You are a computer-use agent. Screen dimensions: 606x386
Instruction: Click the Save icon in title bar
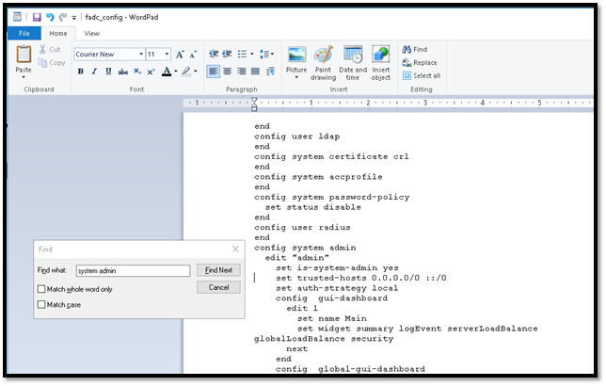(36, 17)
